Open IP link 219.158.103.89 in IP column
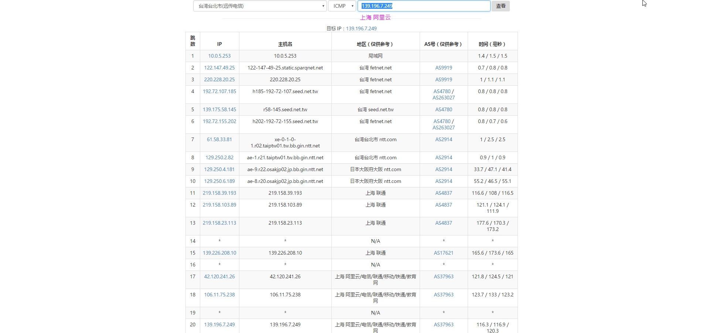The width and height of the screenshot is (703, 333). coord(219,205)
